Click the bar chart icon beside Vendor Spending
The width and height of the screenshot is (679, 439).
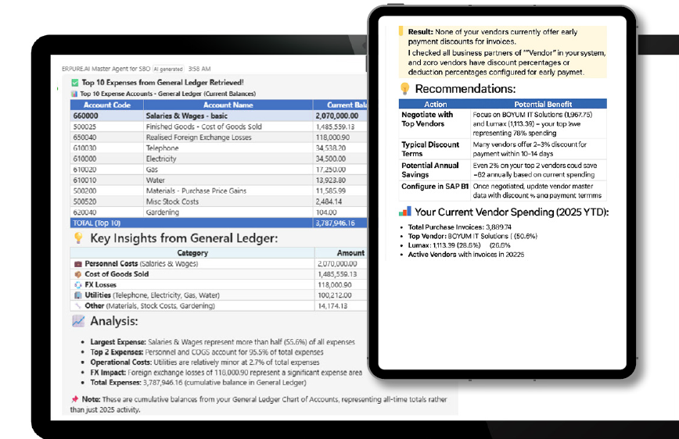pyautogui.click(x=404, y=212)
